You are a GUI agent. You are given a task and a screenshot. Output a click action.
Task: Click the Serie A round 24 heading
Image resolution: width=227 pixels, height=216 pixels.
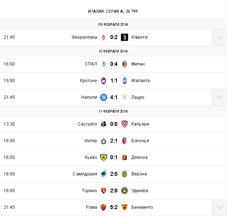click(x=113, y=11)
